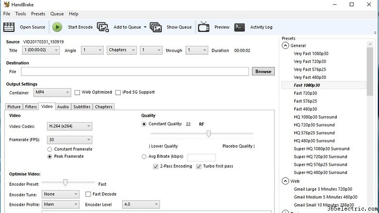Viewport: 379px width, 213px height.
Task: Select the Very Fast 720p30 preset
Action: pyautogui.click(x=310, y=61)
